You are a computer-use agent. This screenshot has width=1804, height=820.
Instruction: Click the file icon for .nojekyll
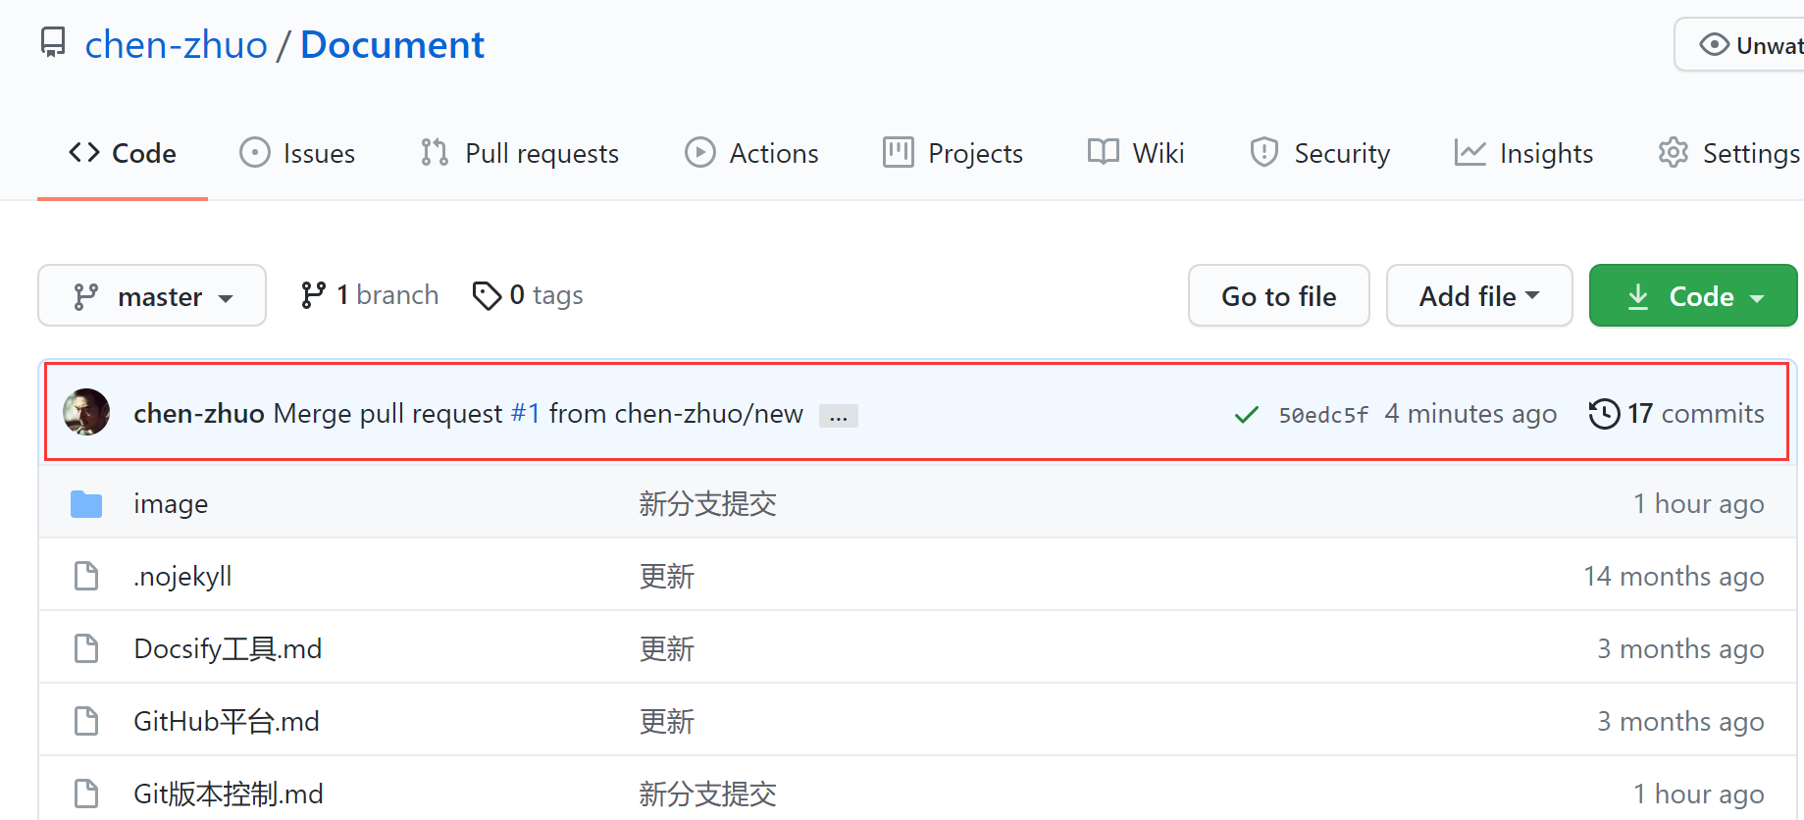point(86,577)
